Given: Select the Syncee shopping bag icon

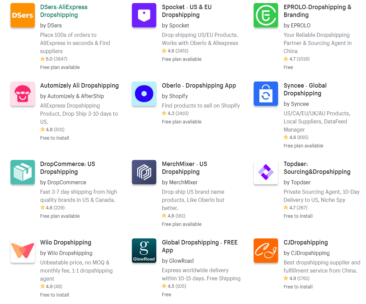Looking at the screenshot, I should pos(266,94).
